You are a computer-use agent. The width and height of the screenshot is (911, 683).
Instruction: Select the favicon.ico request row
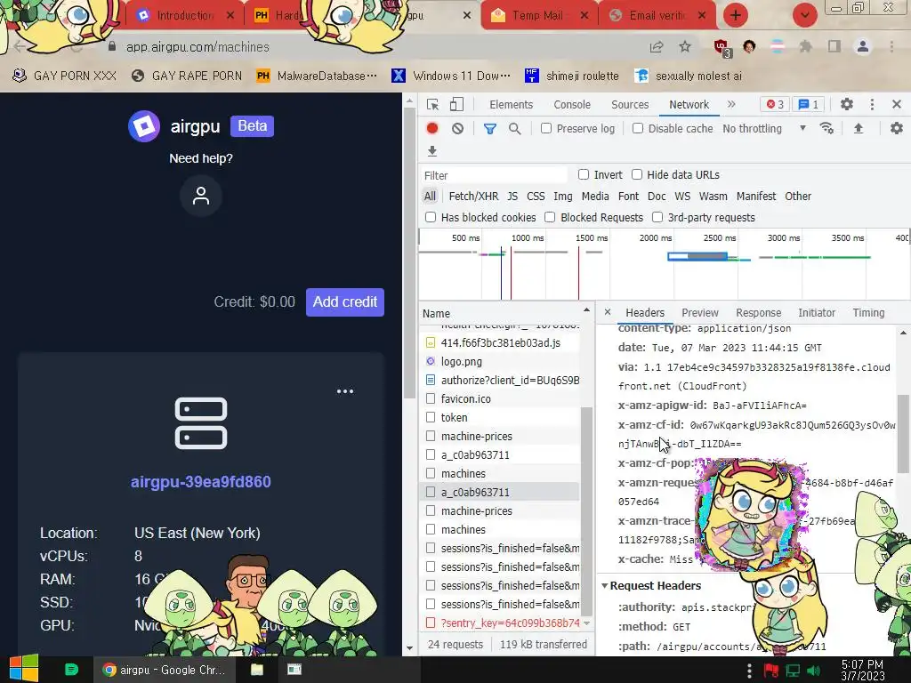500,399
